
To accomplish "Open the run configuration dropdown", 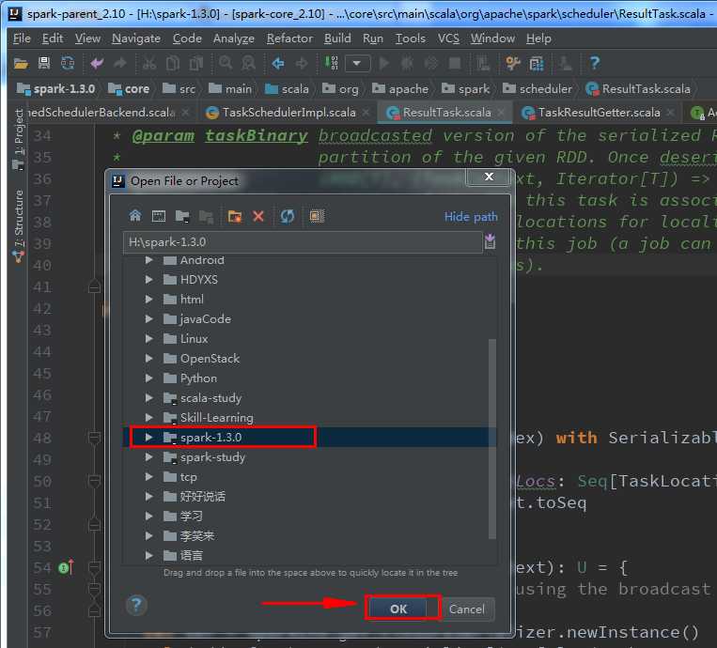I will click(x=357, y=63).
